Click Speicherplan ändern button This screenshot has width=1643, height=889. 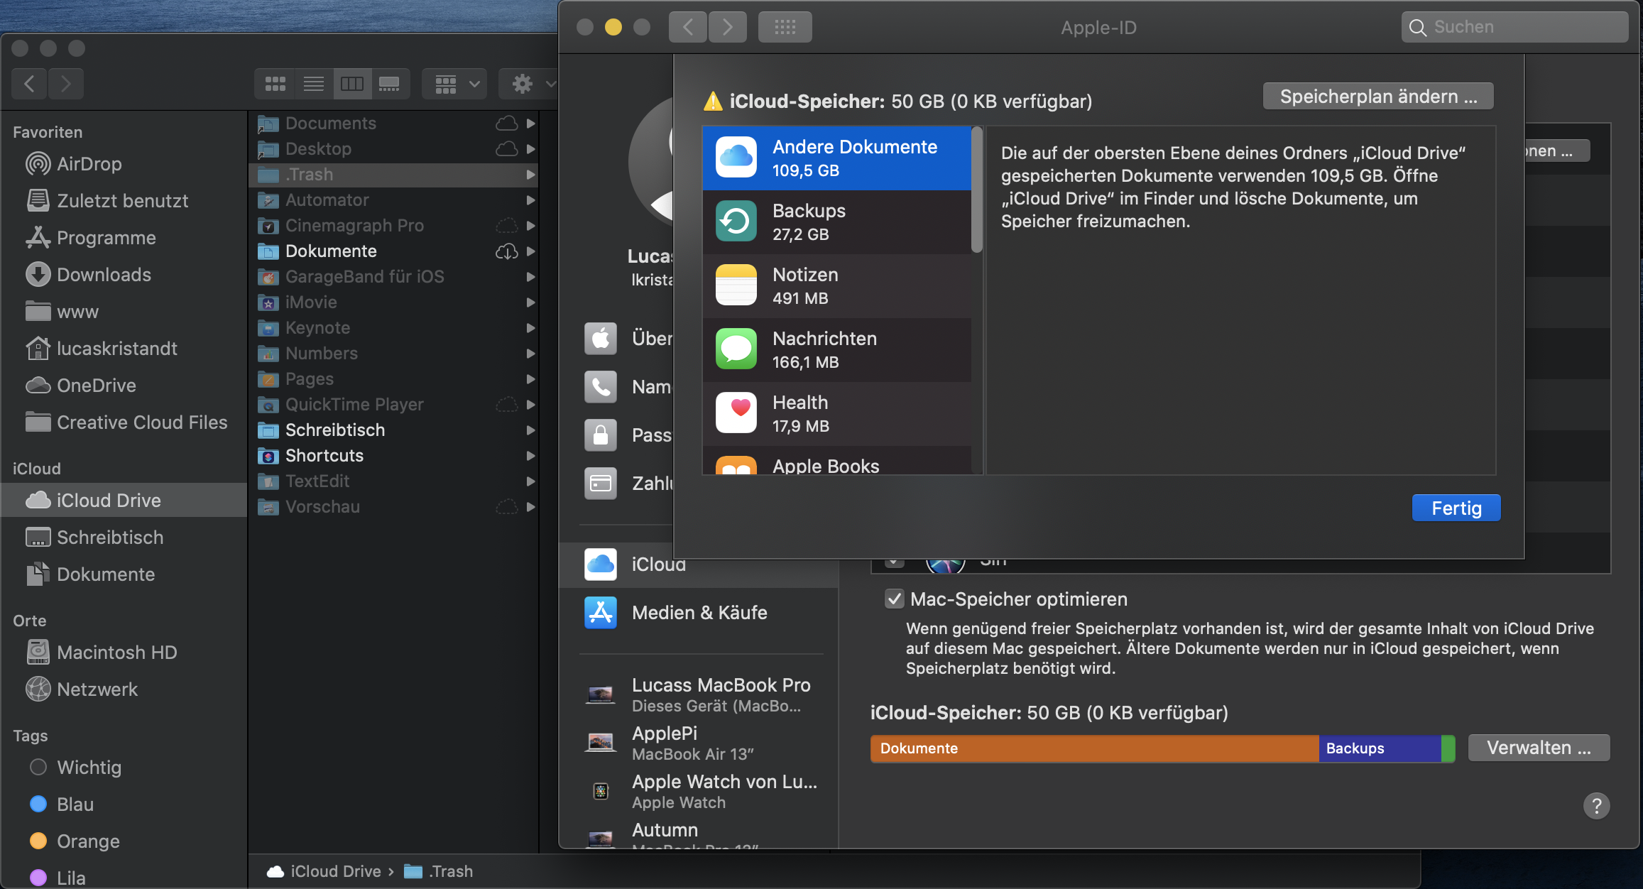tap(1377, 97)
